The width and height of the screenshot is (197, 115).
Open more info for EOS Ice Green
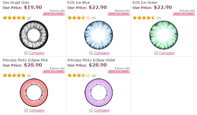pos(187,10)
